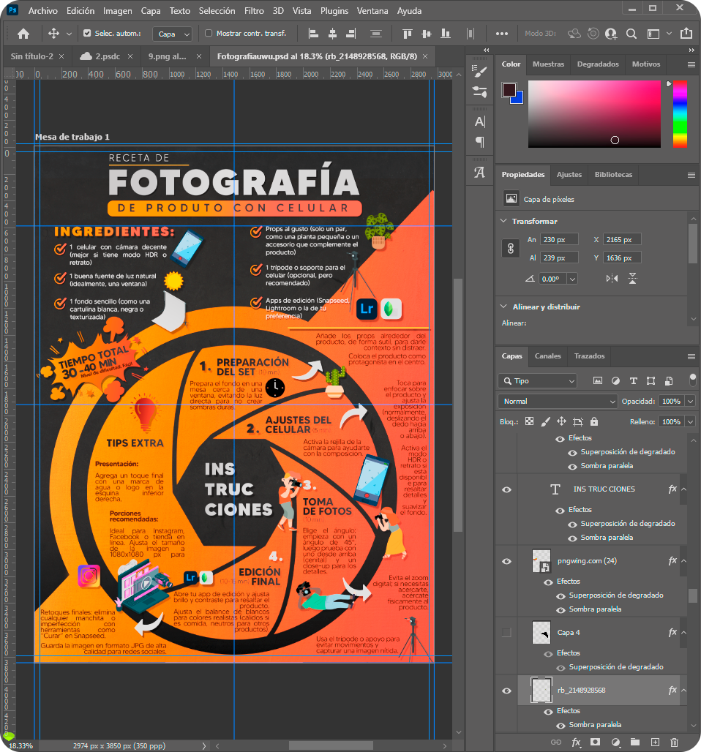
Task: Uncheck the Selec. autom. checkbox
Action: 88,34
